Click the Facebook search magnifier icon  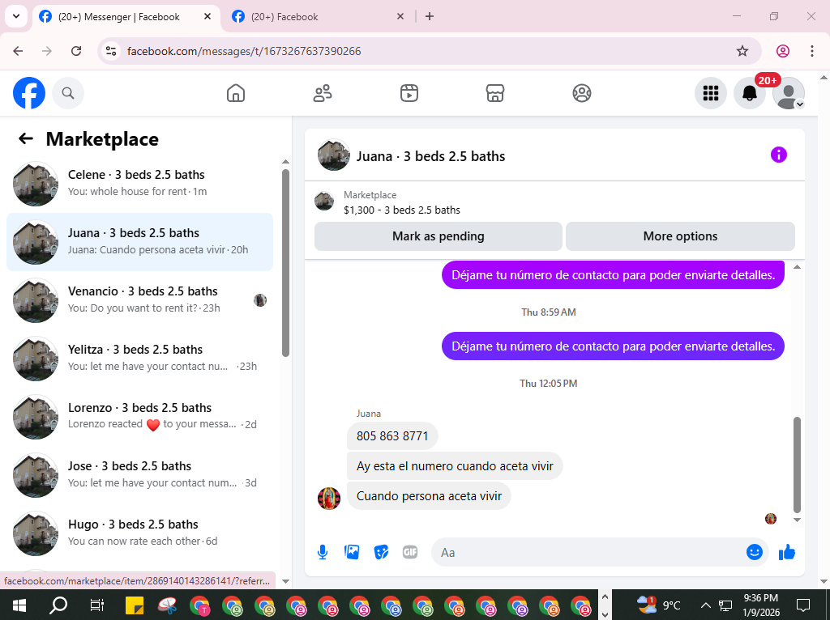click(x=68, y=93)
